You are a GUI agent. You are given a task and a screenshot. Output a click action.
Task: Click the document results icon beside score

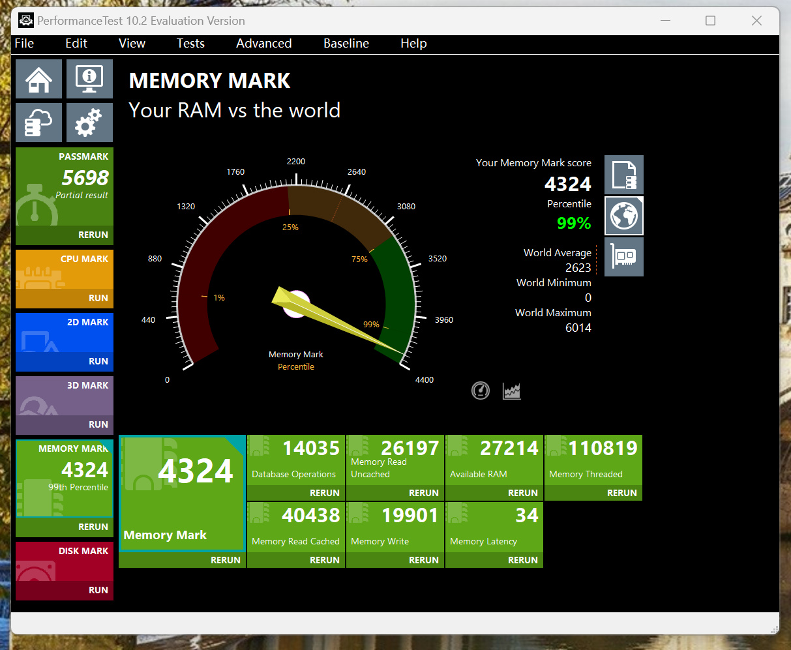(624, 175)
